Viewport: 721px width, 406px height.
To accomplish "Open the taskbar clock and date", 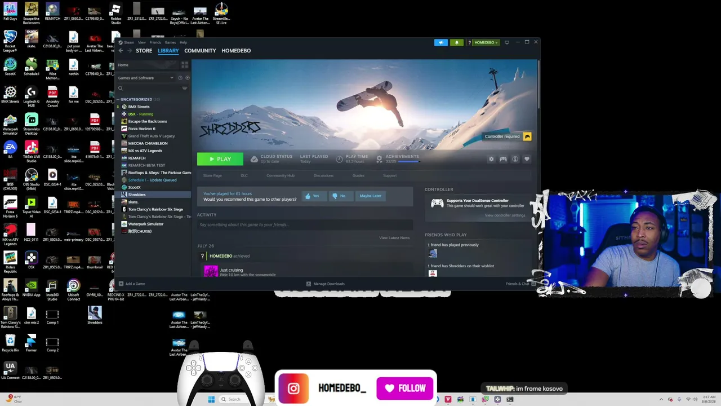I will tap(707, 399).
